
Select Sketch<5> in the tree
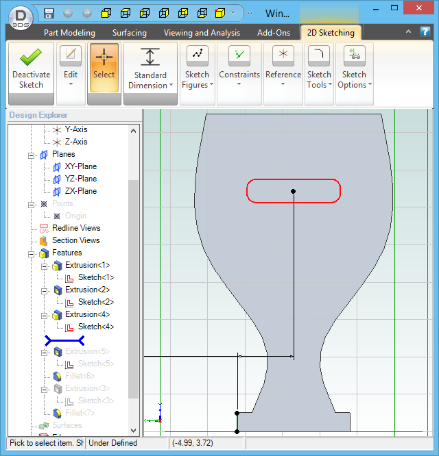[x=96, y=364]
